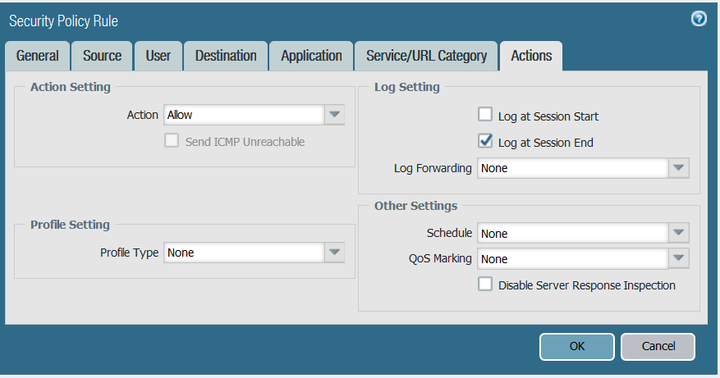Click the Cancel button
Image resolution: width=720 pixels, height=378 pixels.
[x=658, y=346]
